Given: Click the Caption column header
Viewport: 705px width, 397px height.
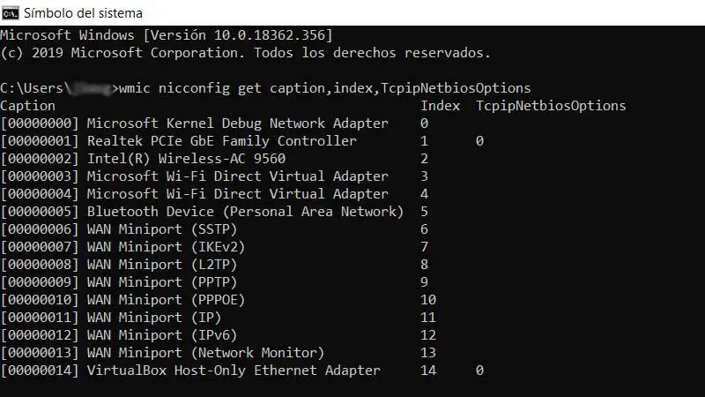Looking at the screenshot, I should (27, 106).
